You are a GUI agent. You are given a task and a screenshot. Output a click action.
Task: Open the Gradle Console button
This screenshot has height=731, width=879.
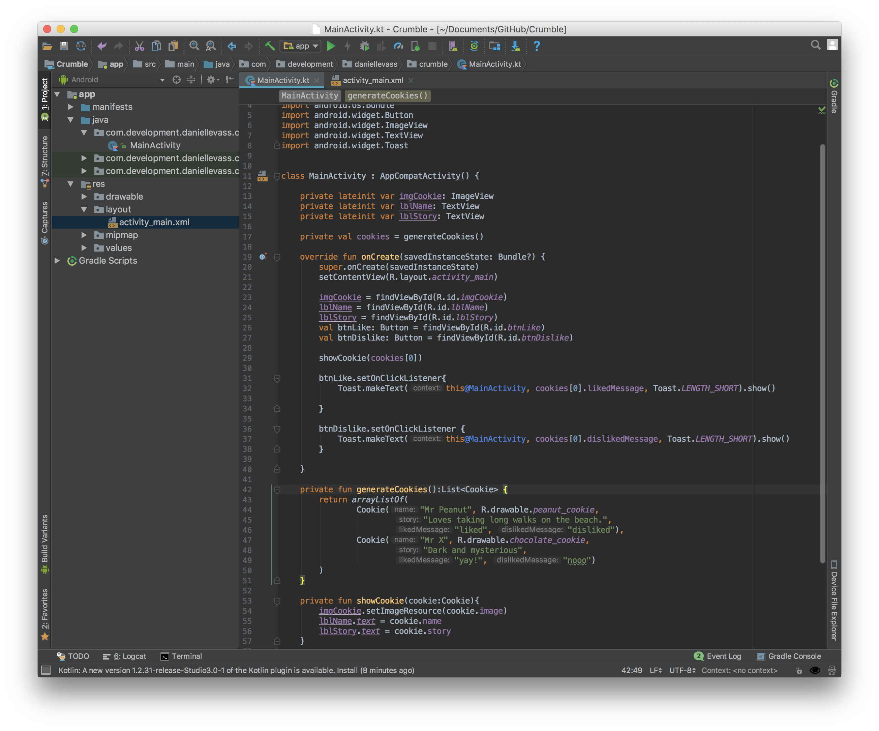(789, 656)
